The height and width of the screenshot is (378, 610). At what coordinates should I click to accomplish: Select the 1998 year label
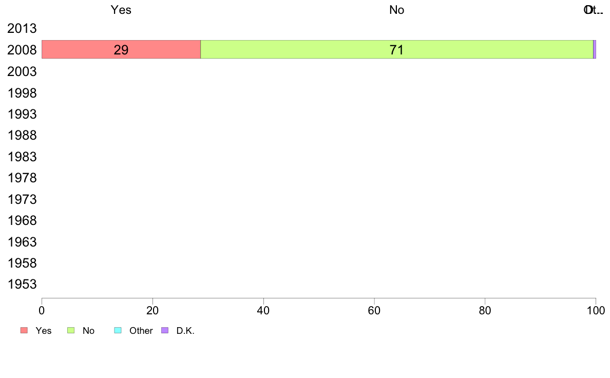(22, 93)
